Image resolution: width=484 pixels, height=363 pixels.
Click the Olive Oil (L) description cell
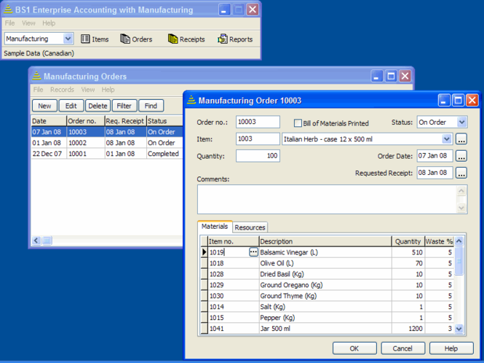325,263
